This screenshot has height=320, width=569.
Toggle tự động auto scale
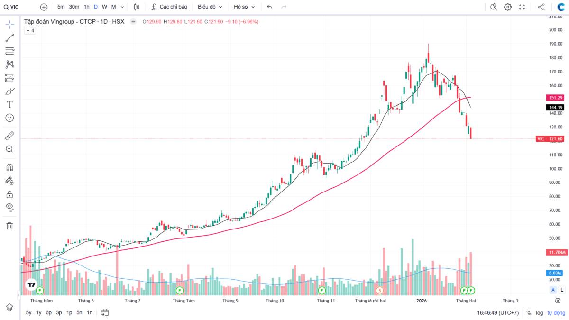[556, 313]
